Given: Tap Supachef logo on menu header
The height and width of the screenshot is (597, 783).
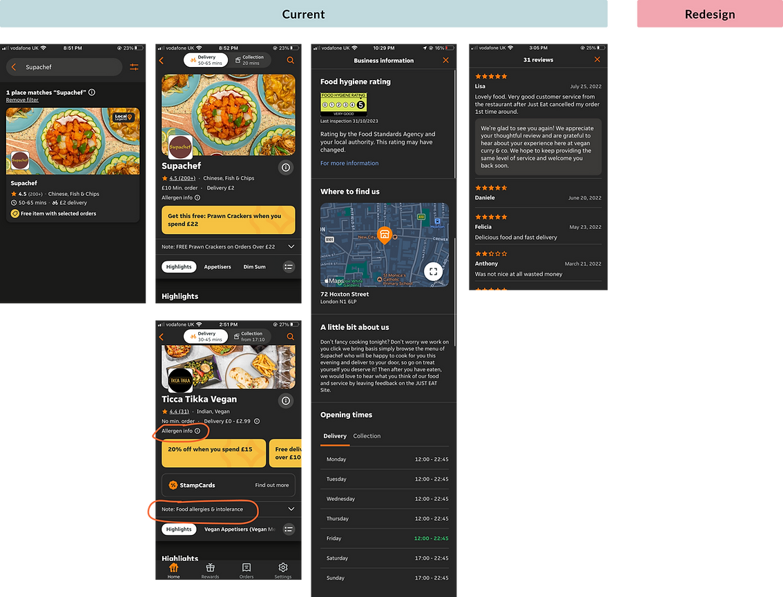Looking at the screenshot, I should 180,147.
